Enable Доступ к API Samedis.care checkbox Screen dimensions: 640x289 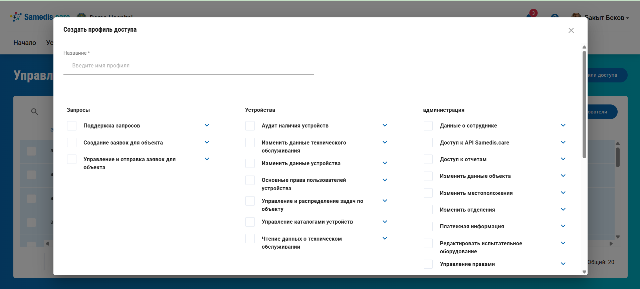(x=428, y=142)
